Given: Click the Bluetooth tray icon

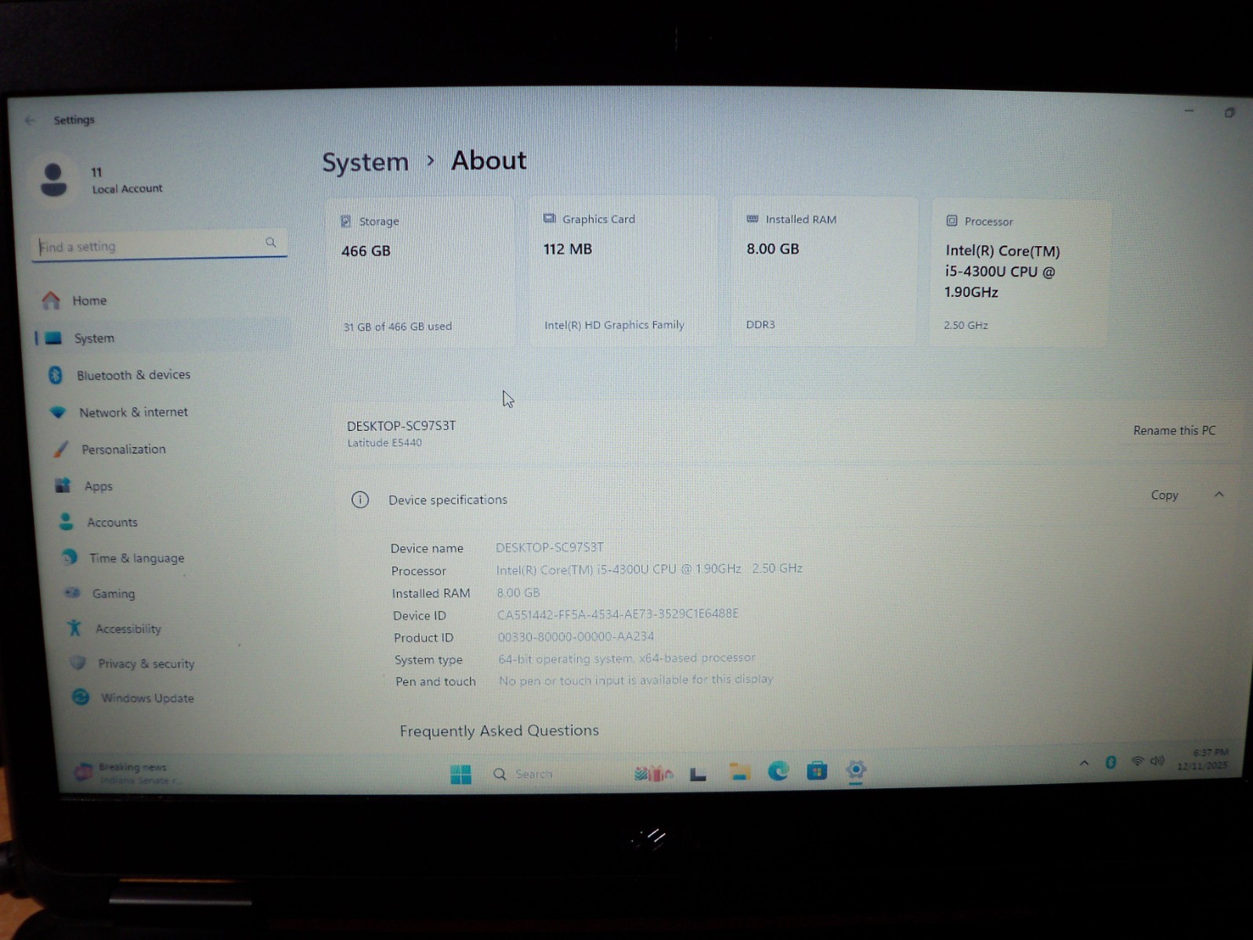Looking at the screenshot, I should point(1110,762).
